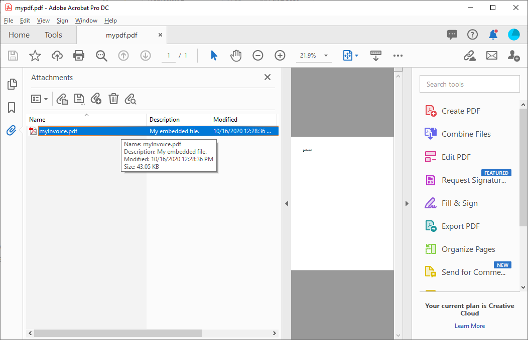Sort by Description column header

(x=178, y=119)
